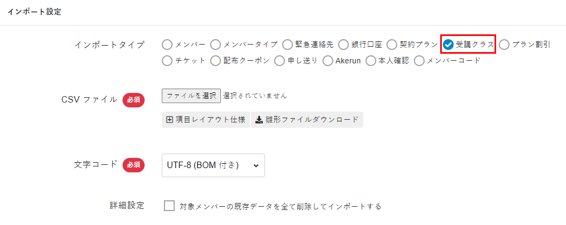The width and height of the screenshot is (566, 225).
Task: Click download icon for 雛形ファイルダウンロード
Action: pos(259,120)
